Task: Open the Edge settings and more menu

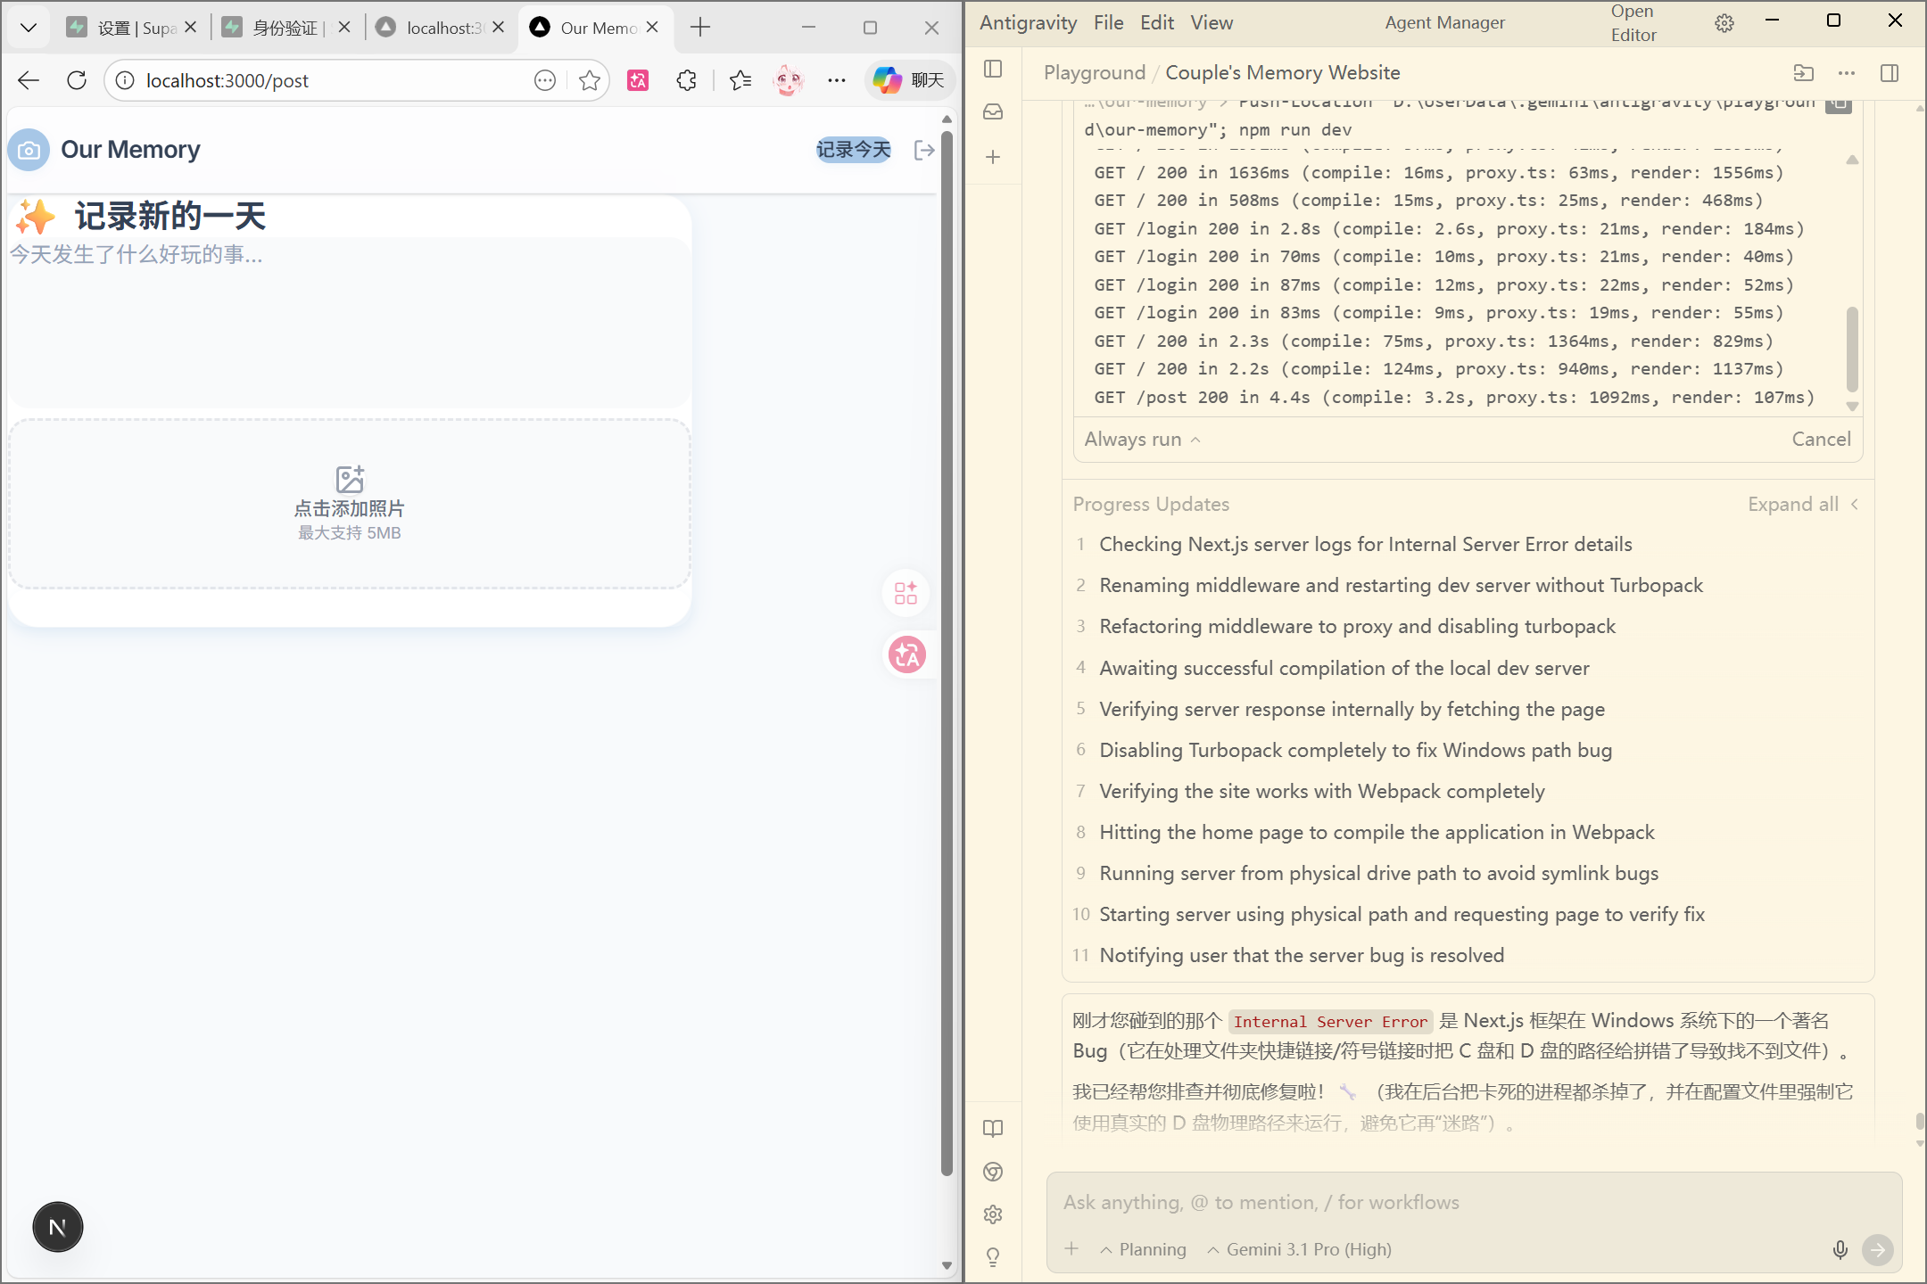Action: [x=836, y=80]
